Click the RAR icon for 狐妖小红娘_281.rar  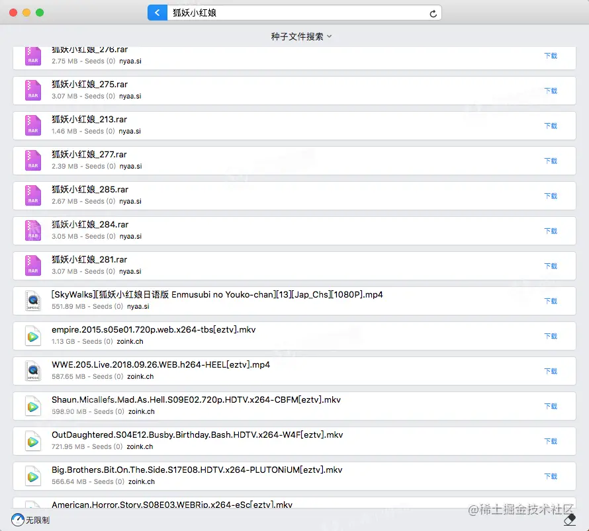33,265
